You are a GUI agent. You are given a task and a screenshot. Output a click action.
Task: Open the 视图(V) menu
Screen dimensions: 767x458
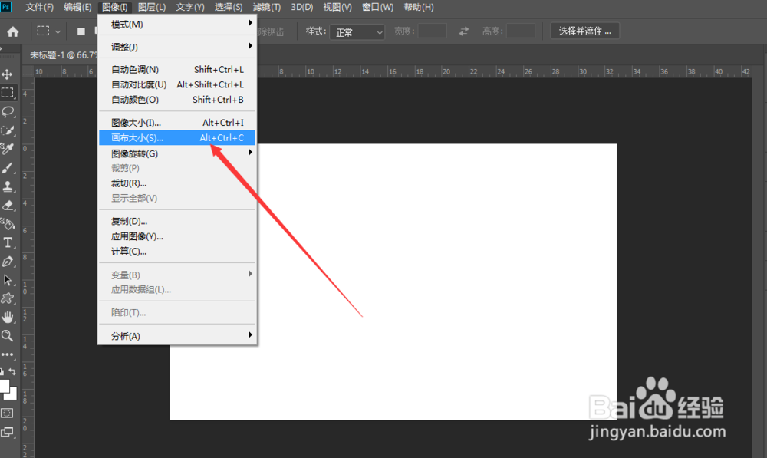[x=337, y=7]
